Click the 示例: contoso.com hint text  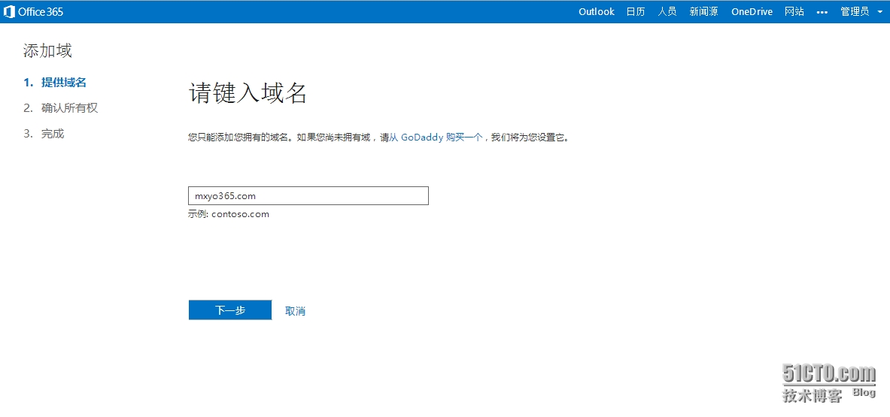pos(229,214)
